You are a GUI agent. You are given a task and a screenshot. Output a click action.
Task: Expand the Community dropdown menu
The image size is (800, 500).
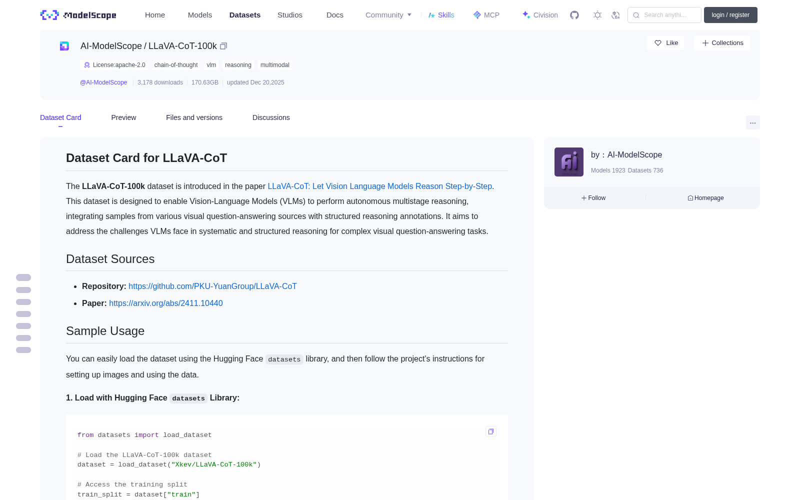click(x=388, y=15)
